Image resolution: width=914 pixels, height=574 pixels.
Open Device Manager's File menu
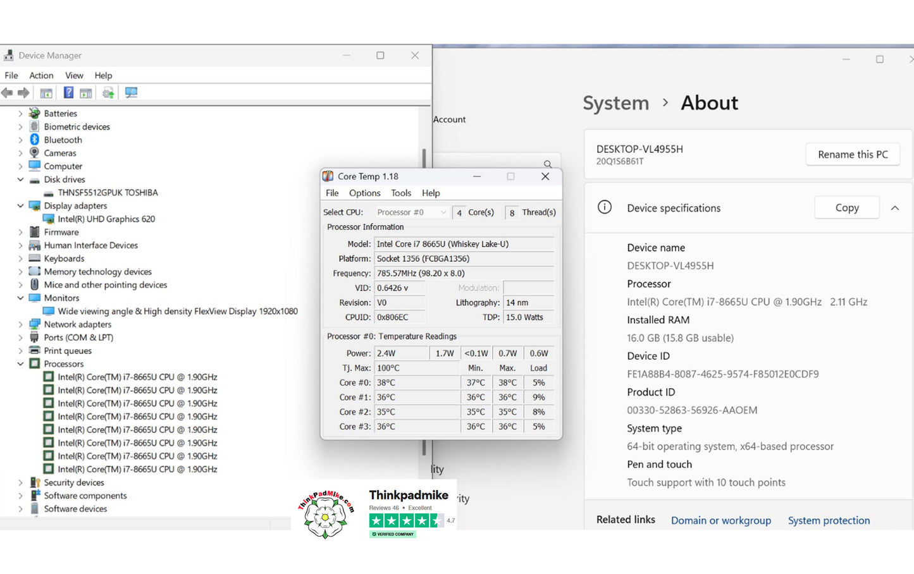11,75
